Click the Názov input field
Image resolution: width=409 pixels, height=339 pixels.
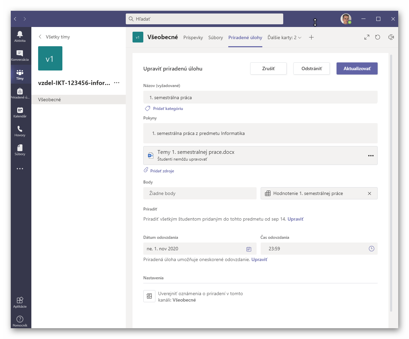pos(260,97)
